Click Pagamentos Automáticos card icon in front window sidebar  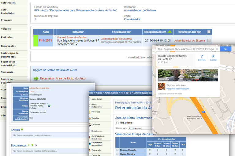coord(90,144)
